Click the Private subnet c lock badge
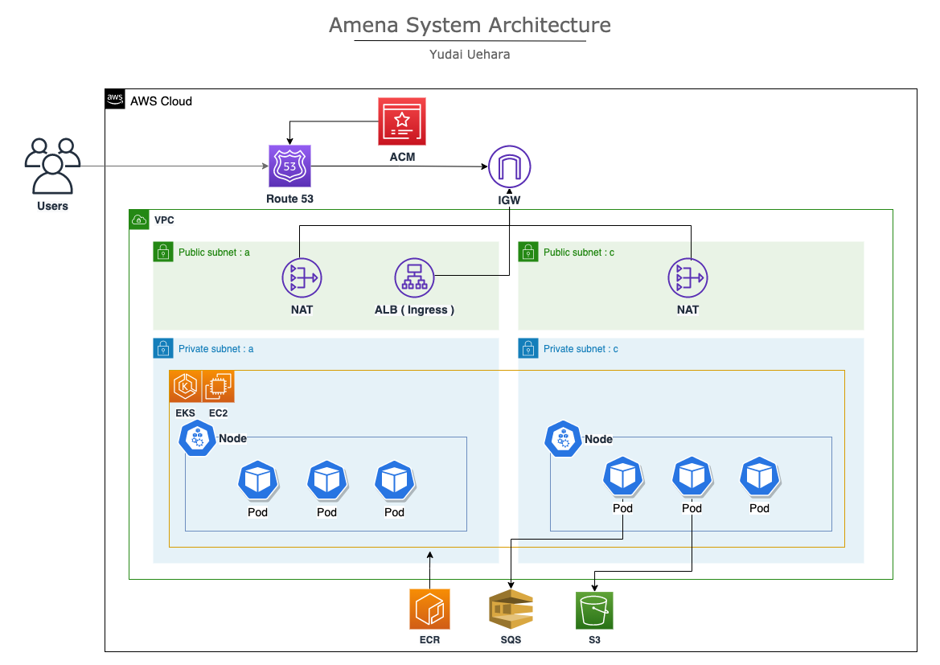Viewport: 940px width, 665px height. point(527,348)
